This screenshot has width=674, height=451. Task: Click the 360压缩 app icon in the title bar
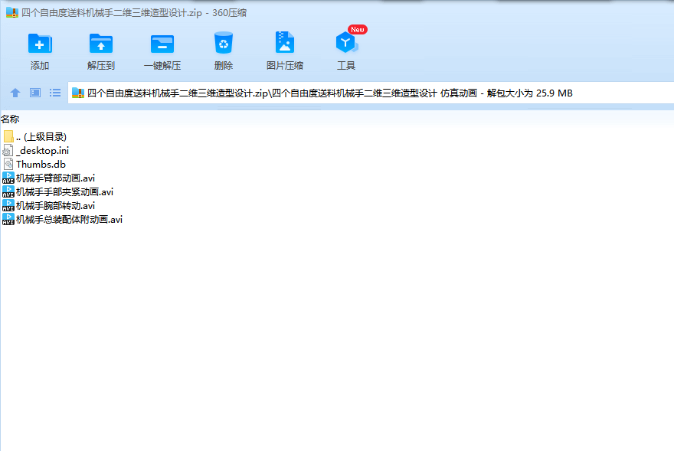[x=12, y=12]
